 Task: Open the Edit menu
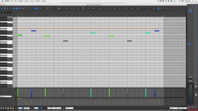(x=15, y=1)
